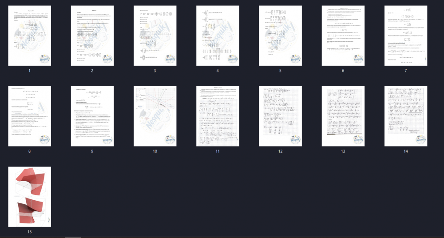Click page number label 11
444x238 pixels.
click(218, 151)
